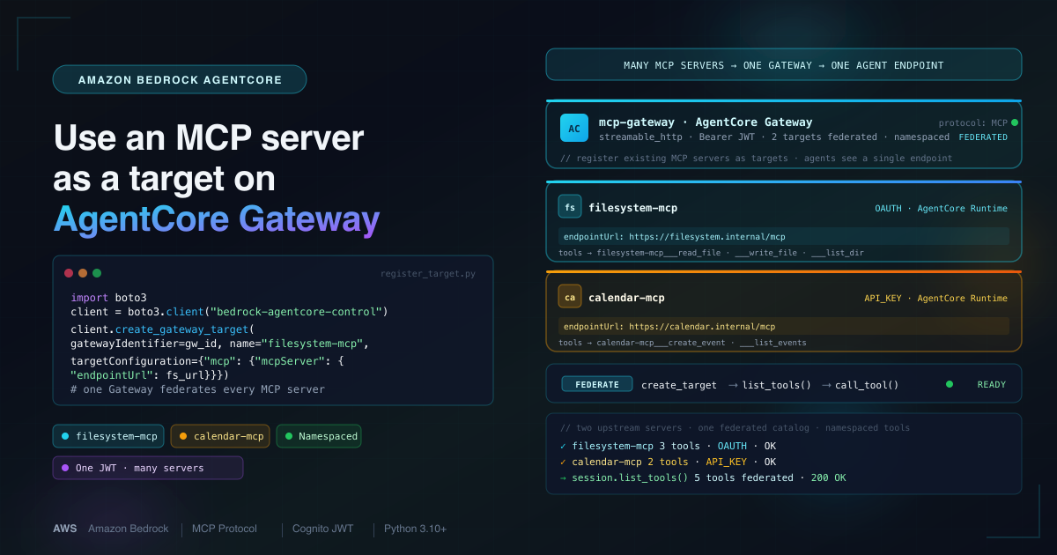Click the green protocol MCP status dot
The image size is (1057, 555).
tap(1015, 122)
